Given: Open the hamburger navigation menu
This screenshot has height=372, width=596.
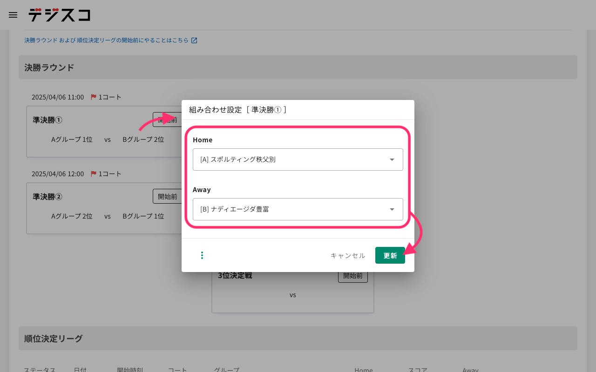Looking at the screenshot, I should click(13, 15).
